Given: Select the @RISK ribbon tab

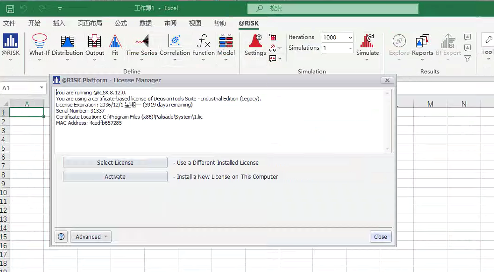Looking at the screenshot, I should (x=249, y=23).
